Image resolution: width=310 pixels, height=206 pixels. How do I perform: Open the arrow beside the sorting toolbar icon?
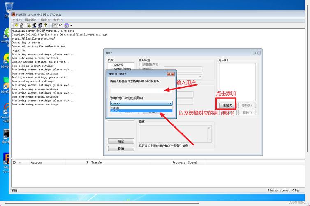coord(71,26)
